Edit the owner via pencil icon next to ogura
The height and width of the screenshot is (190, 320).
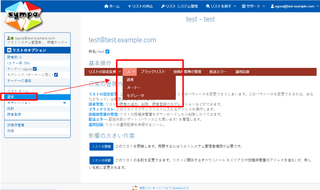pos(35,69)
